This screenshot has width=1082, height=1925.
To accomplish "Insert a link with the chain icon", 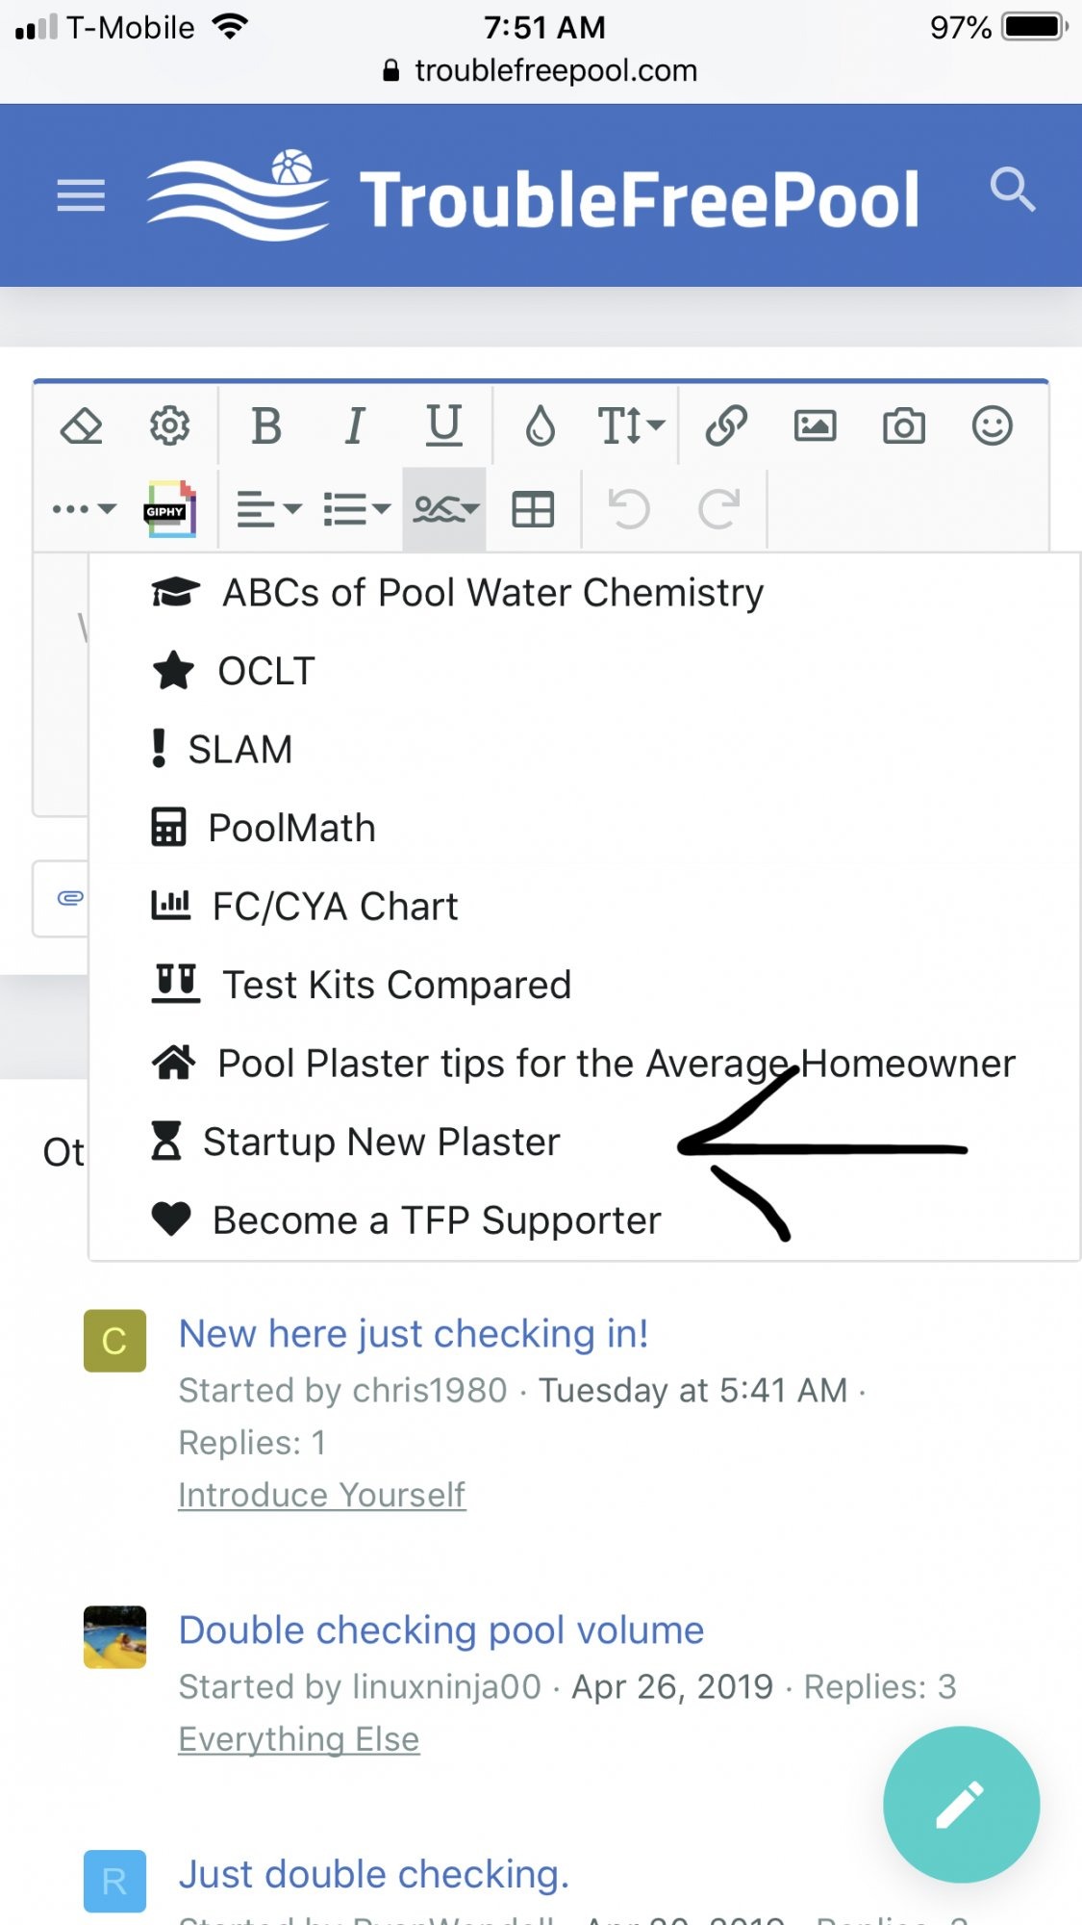I will coord(726,425).
